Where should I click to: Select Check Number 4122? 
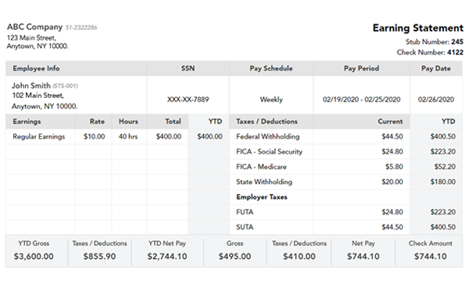[x=430, y=52]
